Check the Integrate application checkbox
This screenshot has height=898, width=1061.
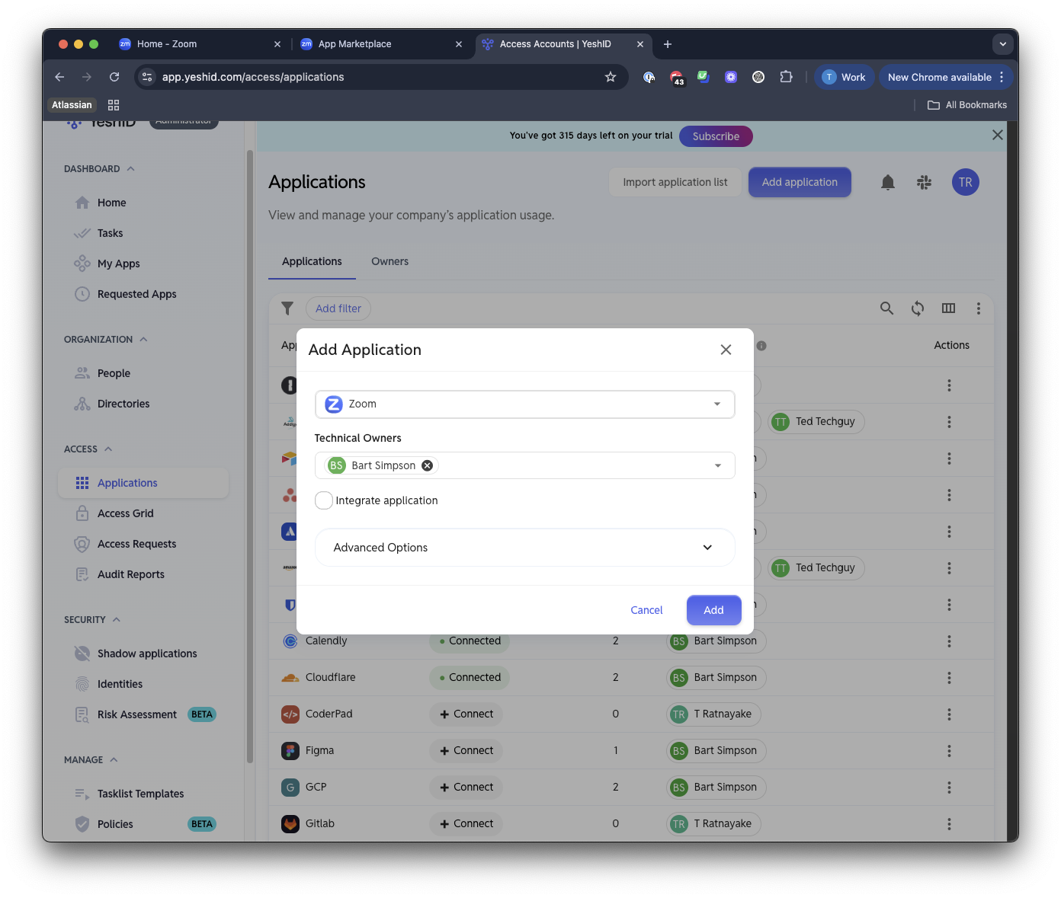(324, 500)
